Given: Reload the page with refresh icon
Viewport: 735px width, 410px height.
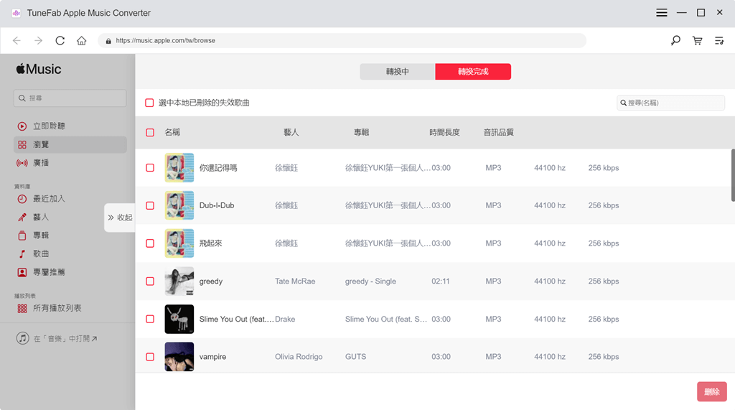Looking at the screenshot, I should [x=60, y=41].
